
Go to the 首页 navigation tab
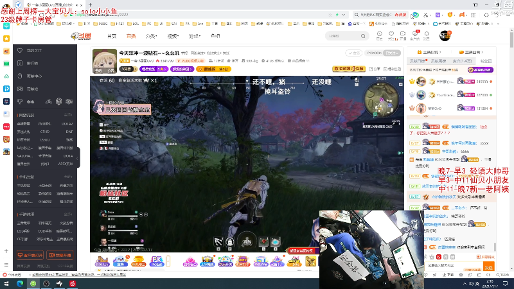[112, 36]
